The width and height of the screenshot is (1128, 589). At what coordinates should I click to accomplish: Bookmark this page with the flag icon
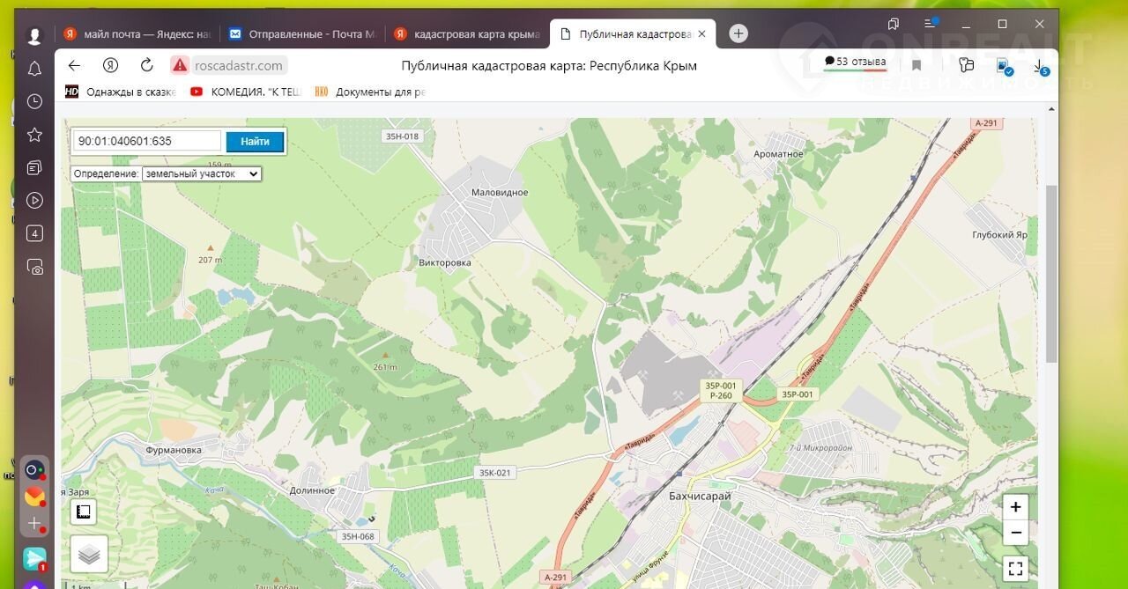pyautogui.click(x=916, y=66)
